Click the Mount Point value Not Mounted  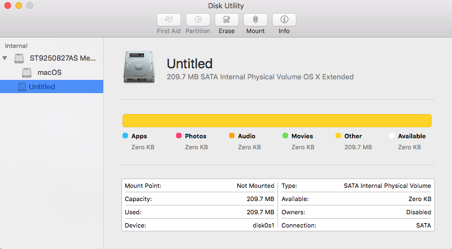pyautogui.click(x=255, y=186)
